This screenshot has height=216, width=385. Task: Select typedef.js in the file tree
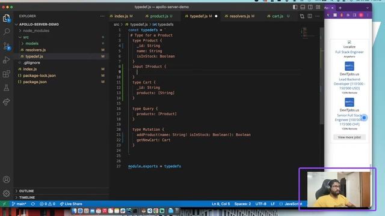coord(34,56)
